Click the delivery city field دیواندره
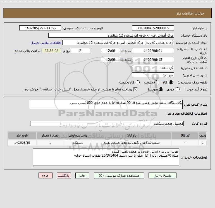 coord(153,75)
